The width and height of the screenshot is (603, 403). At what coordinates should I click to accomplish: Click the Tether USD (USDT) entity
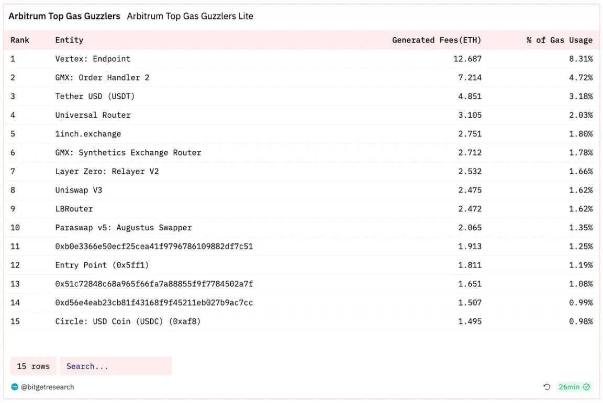click(95, 96)
